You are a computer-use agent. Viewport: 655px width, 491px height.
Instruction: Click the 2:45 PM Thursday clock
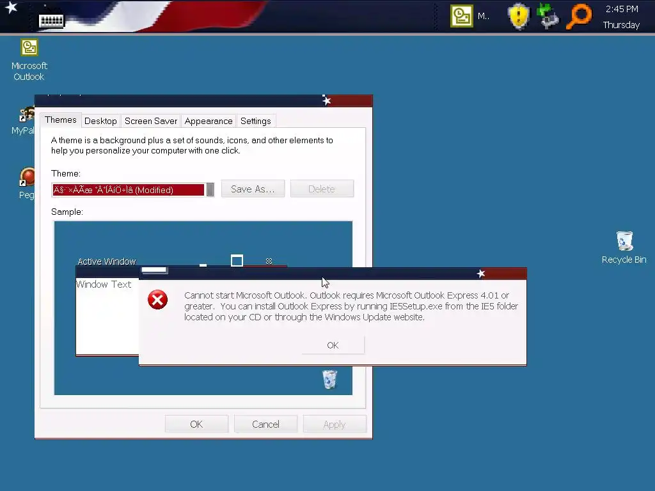point(621,17)
